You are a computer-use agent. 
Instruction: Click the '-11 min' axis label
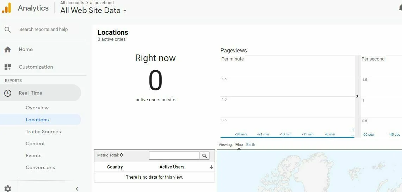pyautogui.click(x=308, y=134)
